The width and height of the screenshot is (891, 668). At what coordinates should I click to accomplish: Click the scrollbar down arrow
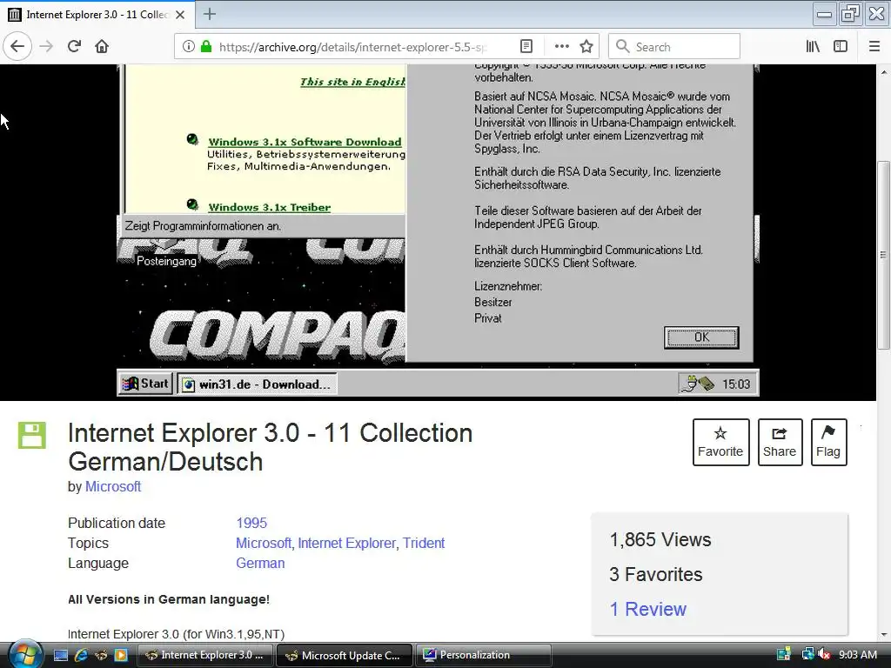tap(884, 634)
